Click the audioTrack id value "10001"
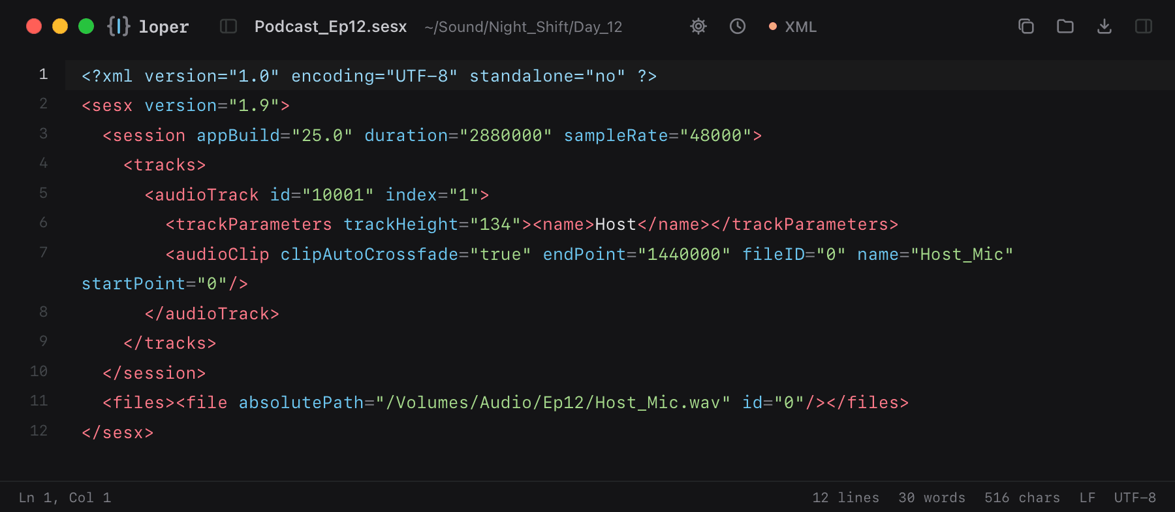The height and width of the screenshot is (512, 1175). [x=338, y=195]
